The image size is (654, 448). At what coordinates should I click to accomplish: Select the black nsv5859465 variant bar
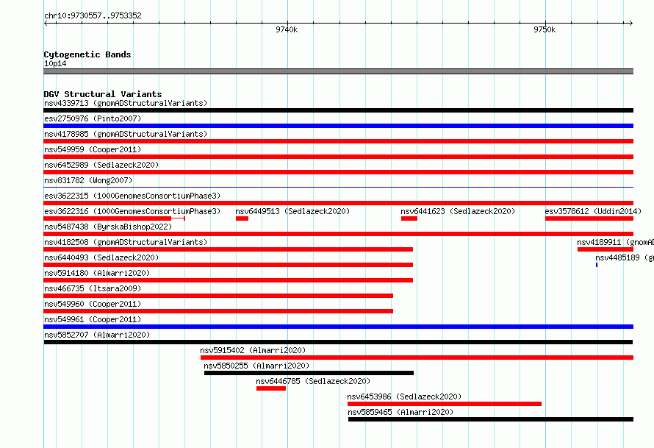pyautogui.click(x=491, y=419)
